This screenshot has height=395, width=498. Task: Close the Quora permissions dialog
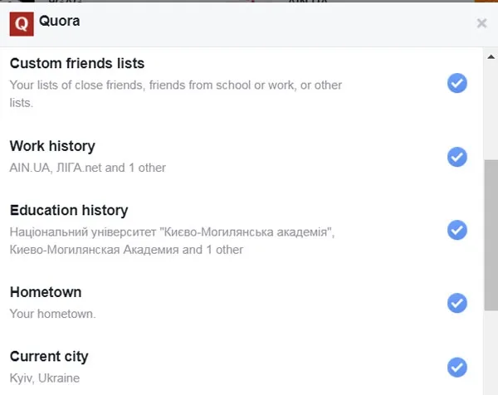[x=481, y=23]
